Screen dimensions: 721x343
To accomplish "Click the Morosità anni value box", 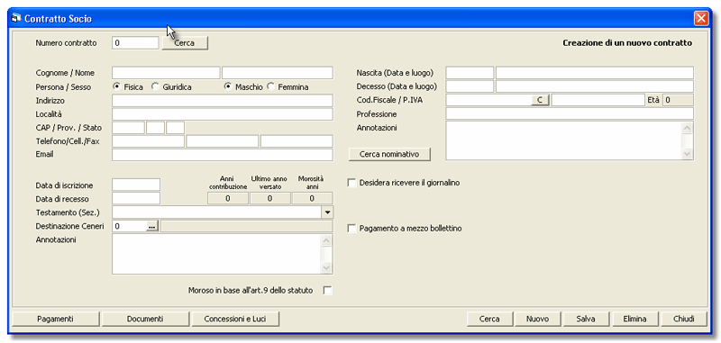I will click(x=312, y=198).
